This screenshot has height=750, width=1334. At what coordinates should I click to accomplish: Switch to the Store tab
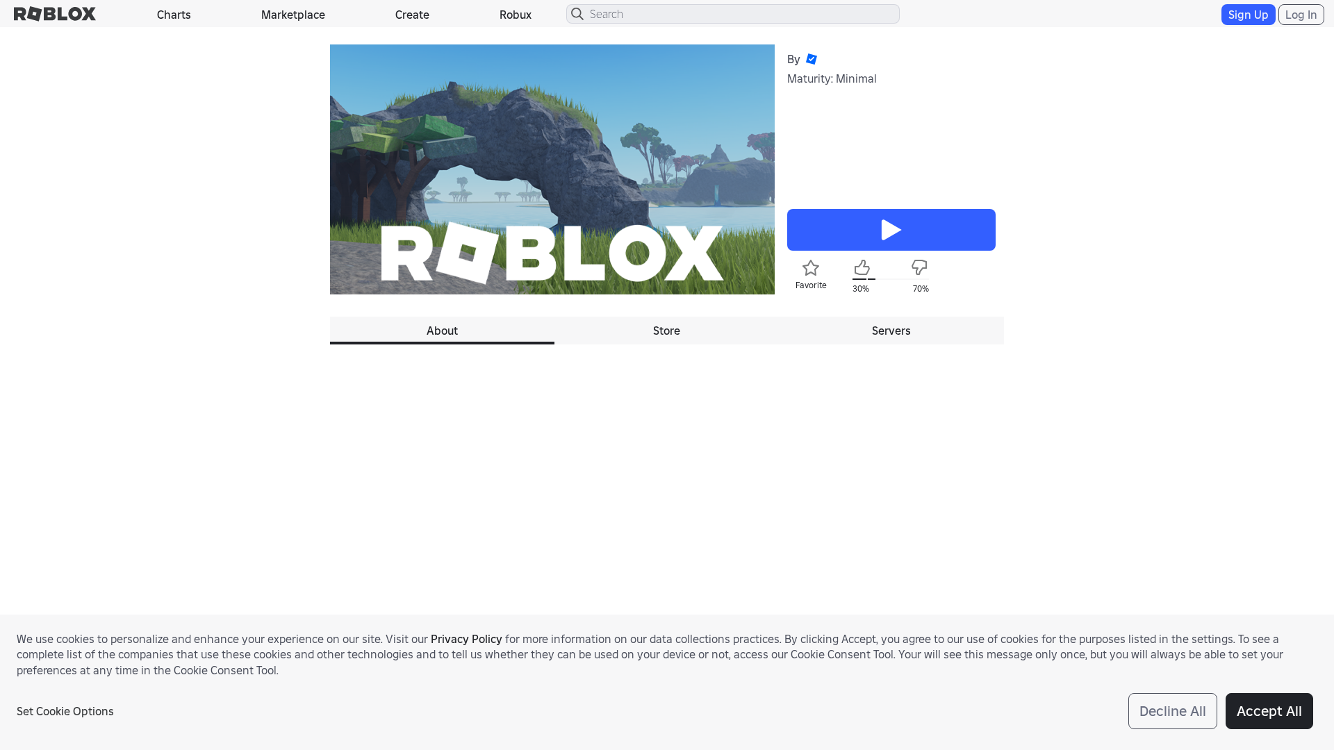(666, 331)
